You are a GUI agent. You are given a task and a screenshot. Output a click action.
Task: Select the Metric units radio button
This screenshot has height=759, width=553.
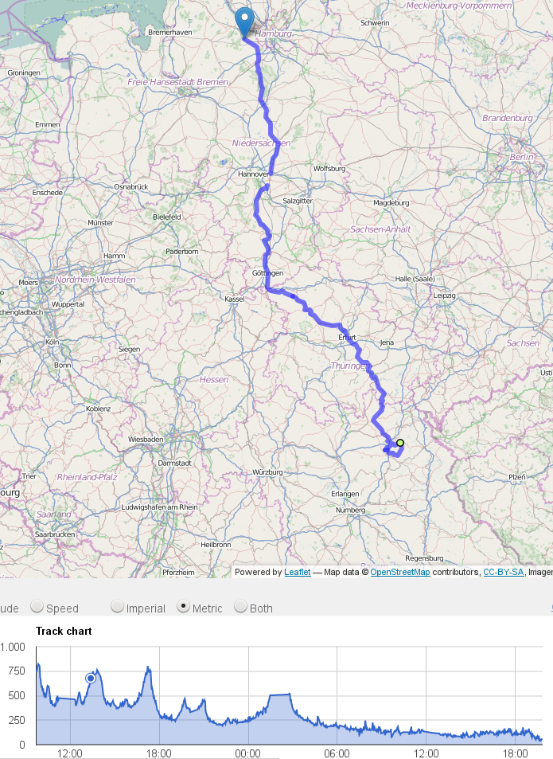pyautogui.click(x=183, y=606)
